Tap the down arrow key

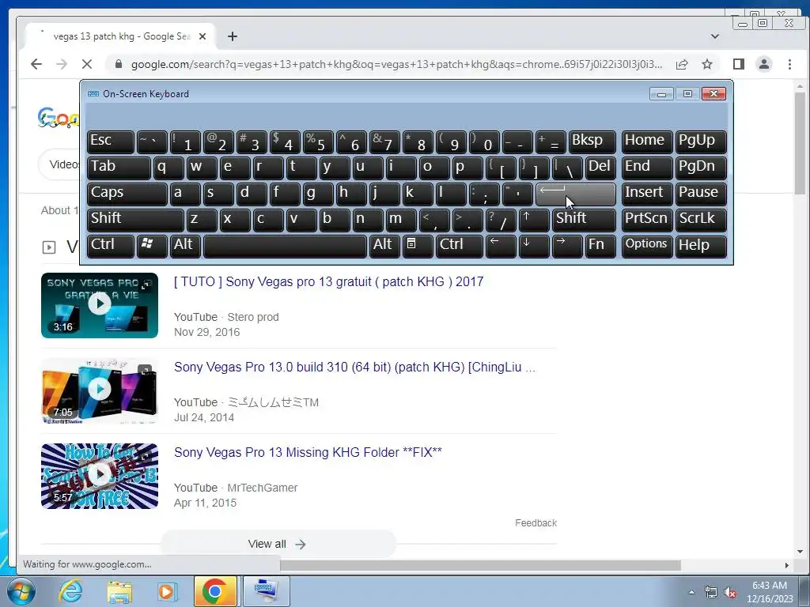coord(534,246)
